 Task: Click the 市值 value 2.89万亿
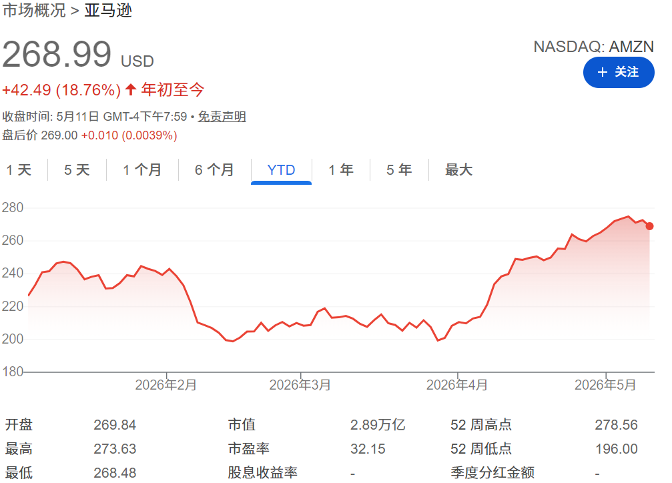pyautogui.click(x=378, y=425)
